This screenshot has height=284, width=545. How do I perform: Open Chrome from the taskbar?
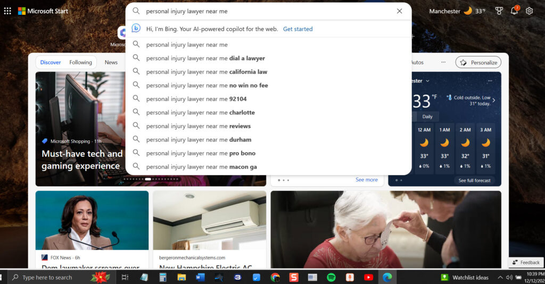click(x=275, y=277)
